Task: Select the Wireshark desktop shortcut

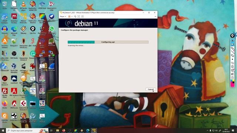Action: (51, 67)
